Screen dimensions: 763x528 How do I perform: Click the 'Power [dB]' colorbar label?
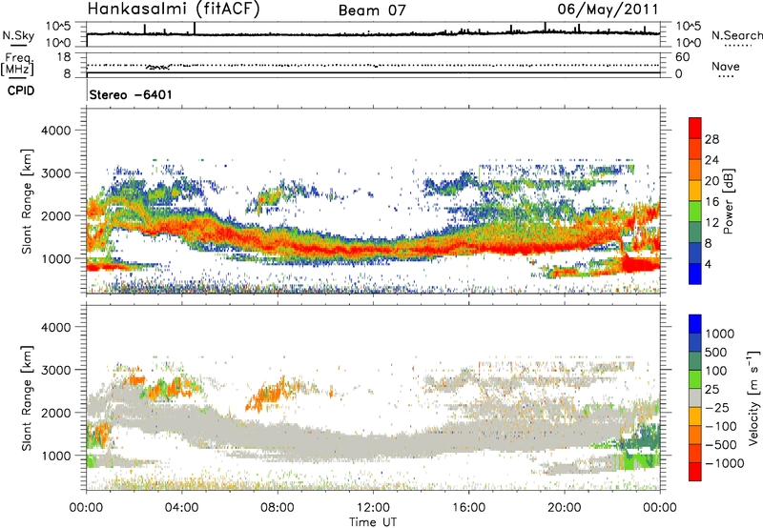(728, 201)
